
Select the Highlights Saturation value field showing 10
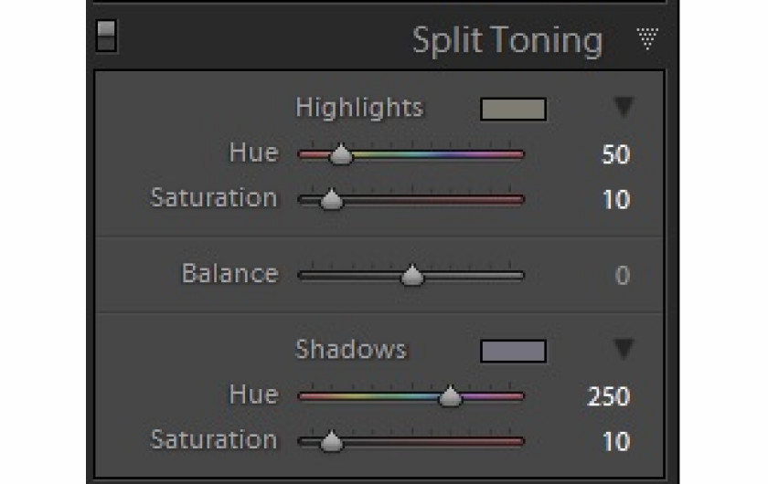(615, 200)
